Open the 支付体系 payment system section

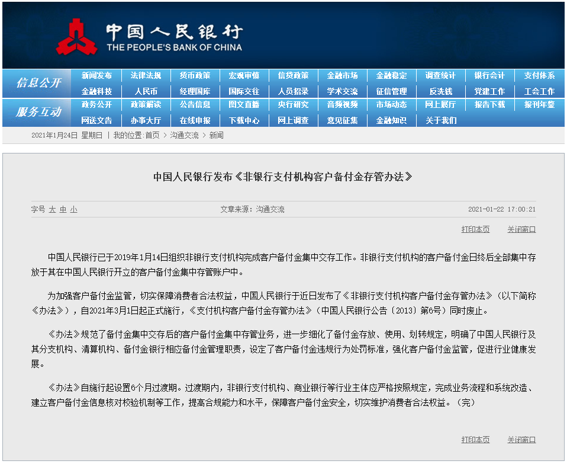tap(540, 75)
